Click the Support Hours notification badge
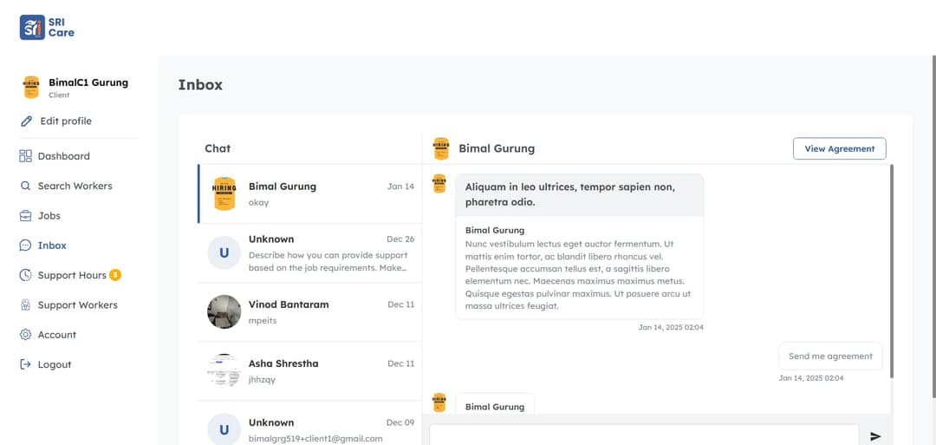This screenshot has height=445, width=936. click(115, 275)
